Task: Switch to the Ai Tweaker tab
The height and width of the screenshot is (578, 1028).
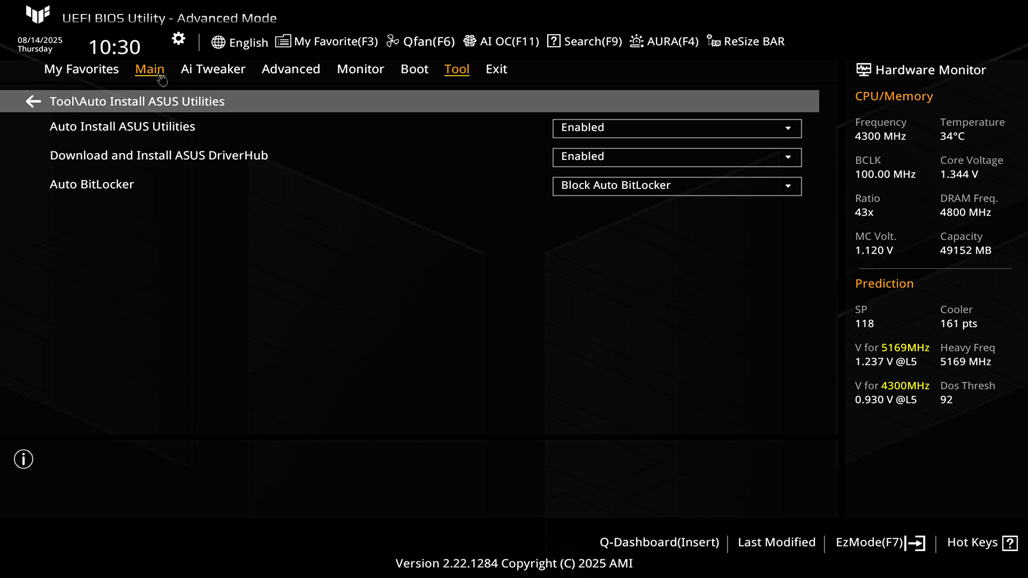Action: (x=213, y=69)
